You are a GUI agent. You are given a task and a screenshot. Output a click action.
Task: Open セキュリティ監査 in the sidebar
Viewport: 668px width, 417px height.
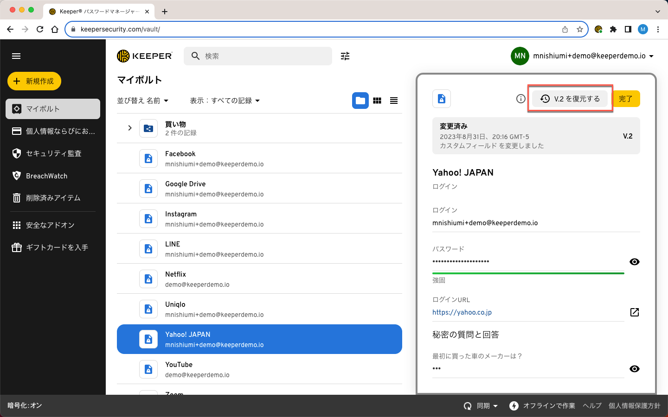tap(53, 153)
